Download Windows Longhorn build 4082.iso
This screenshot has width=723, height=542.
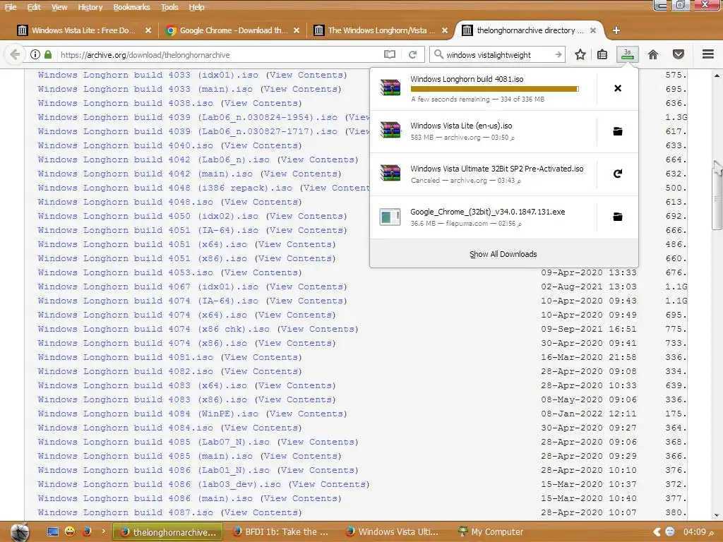[x=126, y=371]
